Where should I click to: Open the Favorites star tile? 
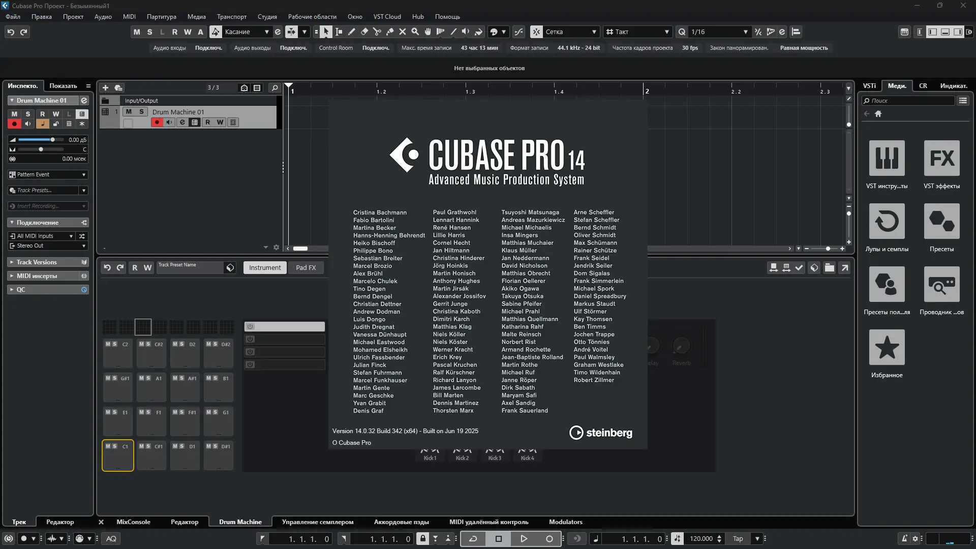click(887, 348)
